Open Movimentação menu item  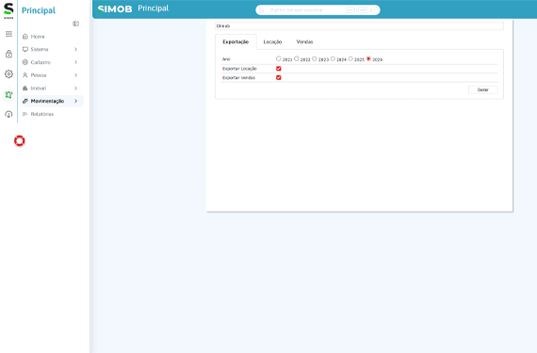click(x=52, y=101)
